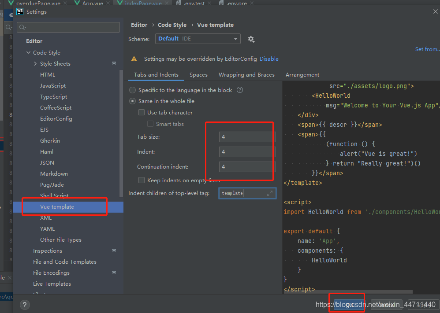The height and width of the screenshot is (313, 440).
Task: Click the code preview horizontal scrollbar
Action: pos(348,292)
